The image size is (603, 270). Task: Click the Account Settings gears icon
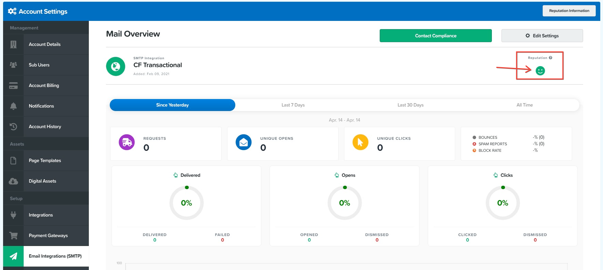coord(12,11)
